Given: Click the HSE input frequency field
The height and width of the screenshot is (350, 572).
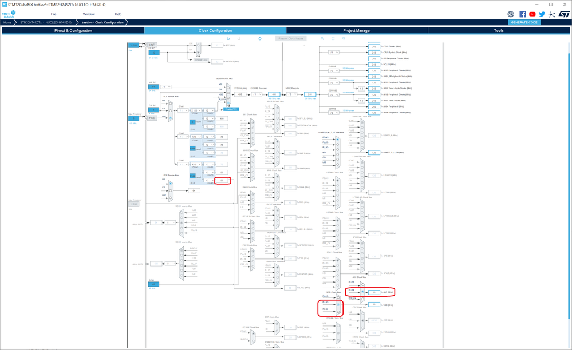Looking at the screenshot, I should (x=133, y=118).
